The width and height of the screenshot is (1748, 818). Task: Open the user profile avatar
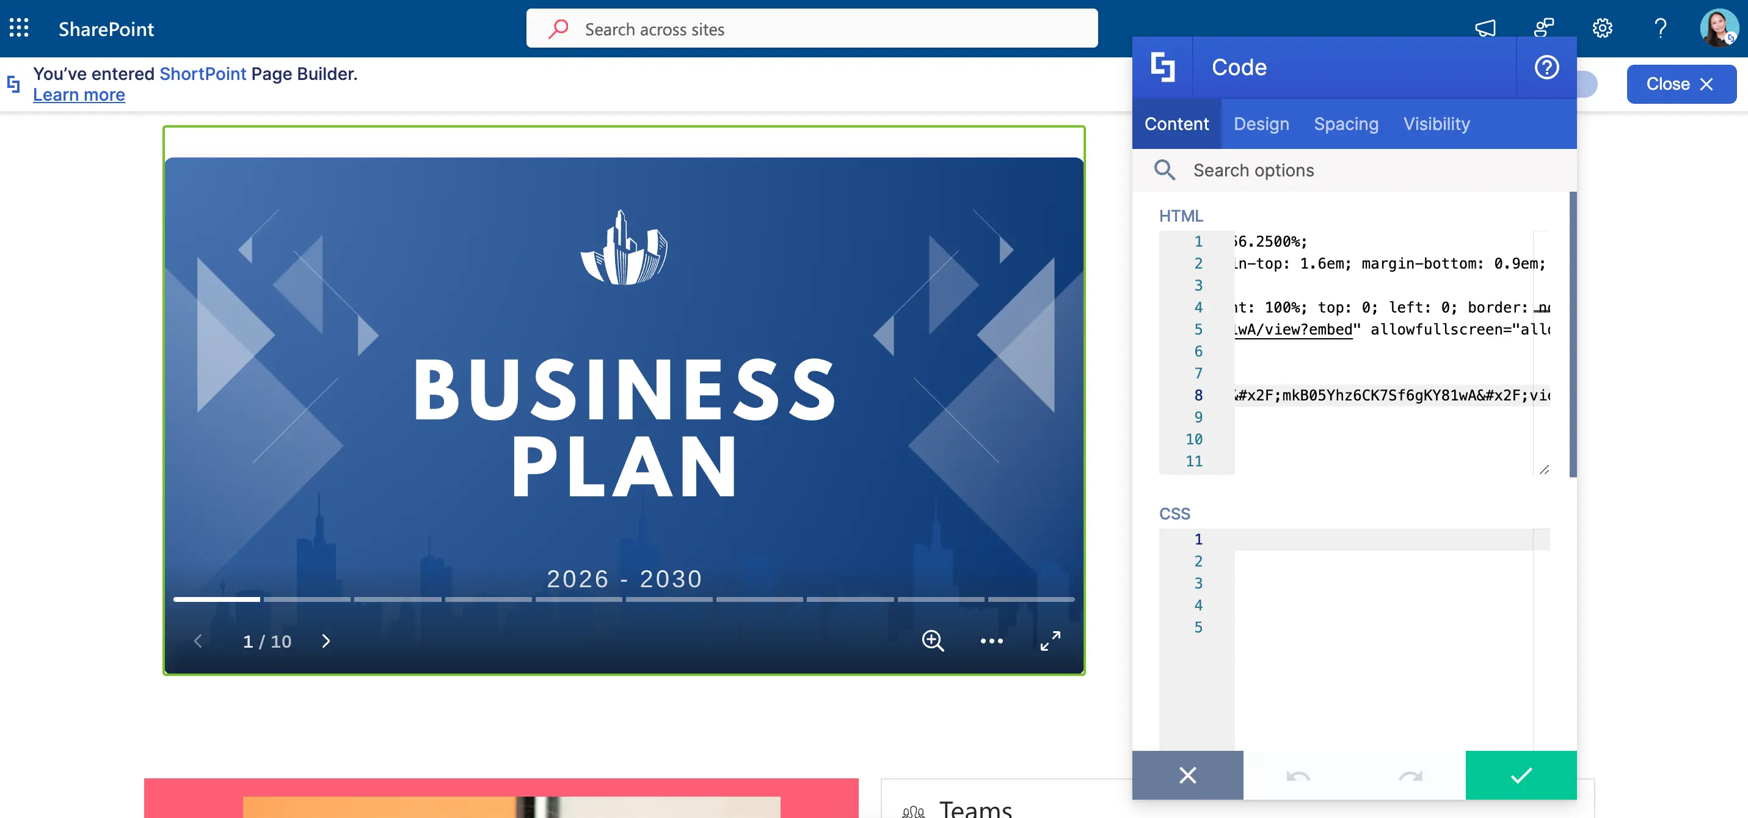pyautogui.click(x=1718, y=29)
